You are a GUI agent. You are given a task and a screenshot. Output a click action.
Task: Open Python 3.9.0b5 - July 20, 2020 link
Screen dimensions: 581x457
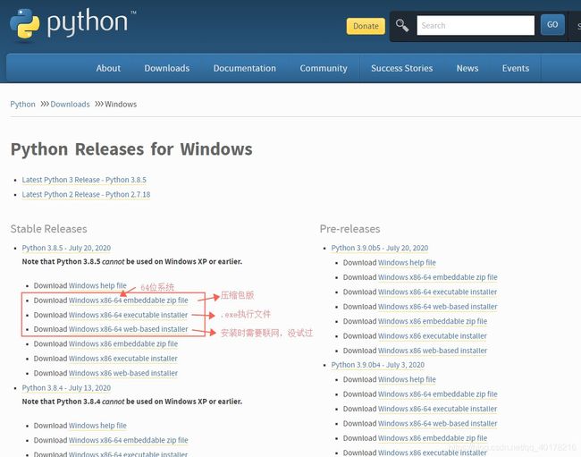click(380, 248)
